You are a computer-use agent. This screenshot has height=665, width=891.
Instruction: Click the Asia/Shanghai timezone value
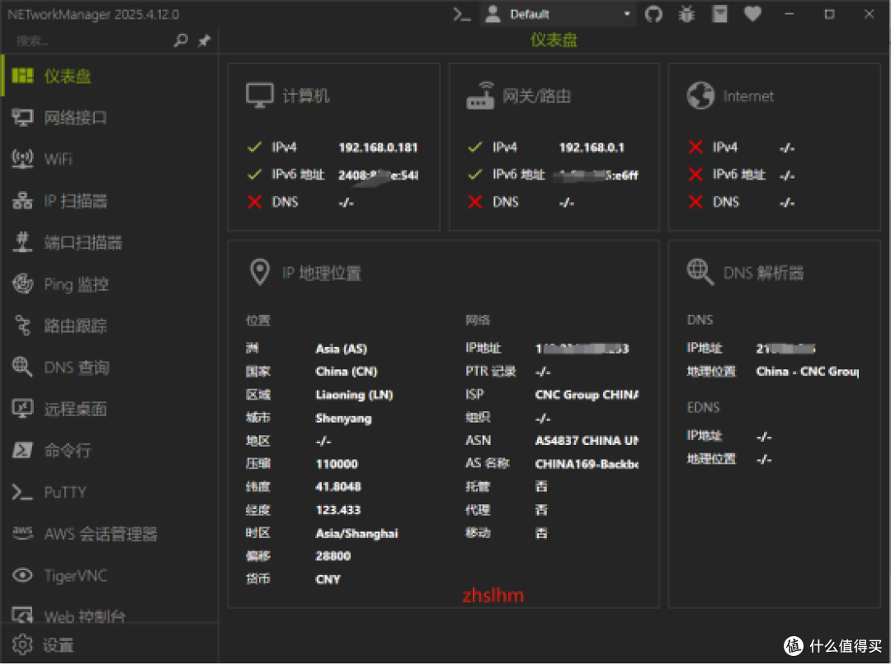357,533
